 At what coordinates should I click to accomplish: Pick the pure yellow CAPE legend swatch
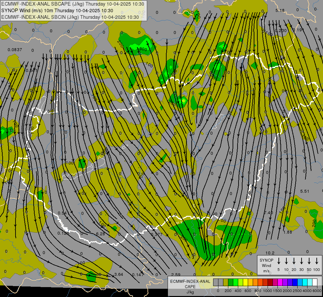click(245, 282)
